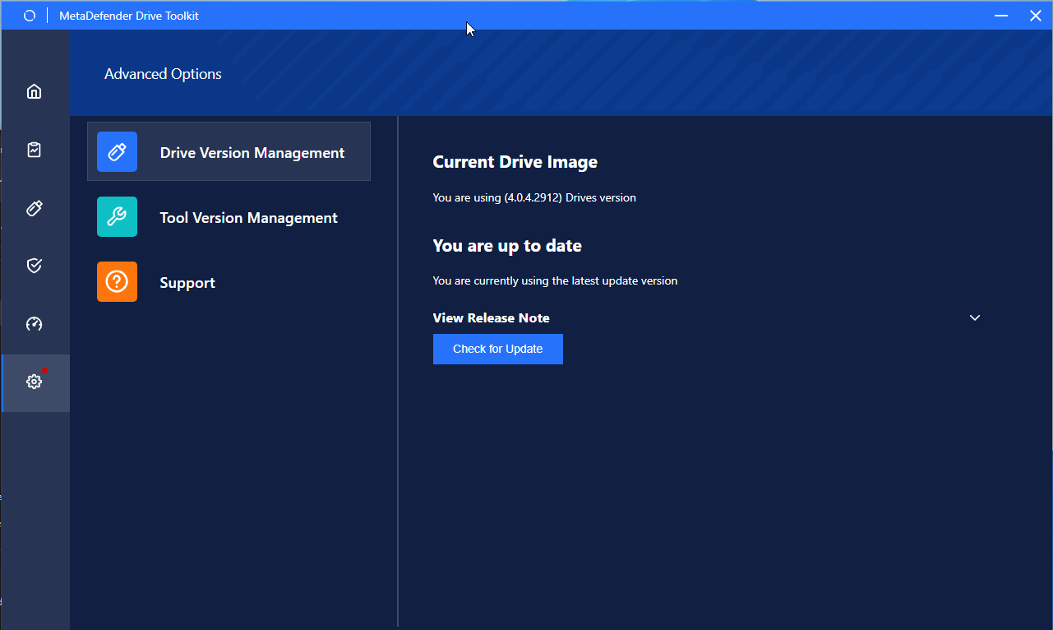Click the MetaDefender Drive Toolkit window title
Screen dimensions: 1053x630
pos(129,16)
